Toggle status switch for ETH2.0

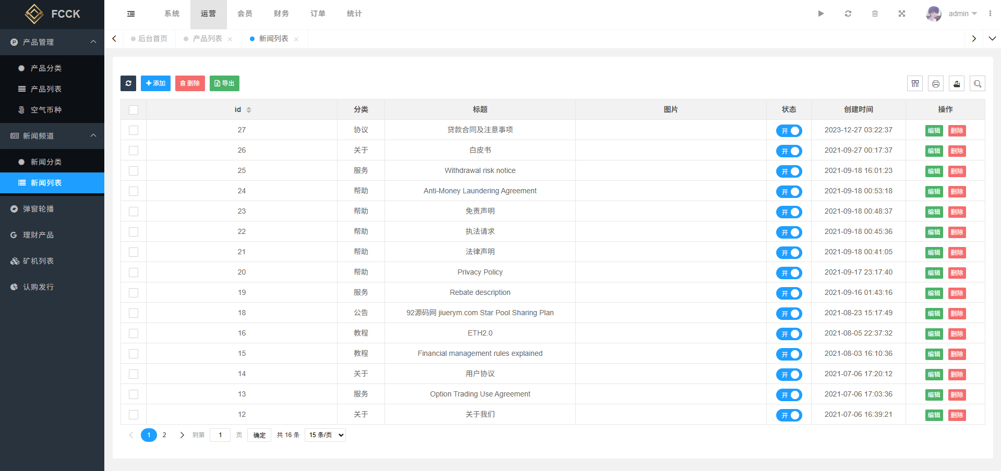click(789, 334)
